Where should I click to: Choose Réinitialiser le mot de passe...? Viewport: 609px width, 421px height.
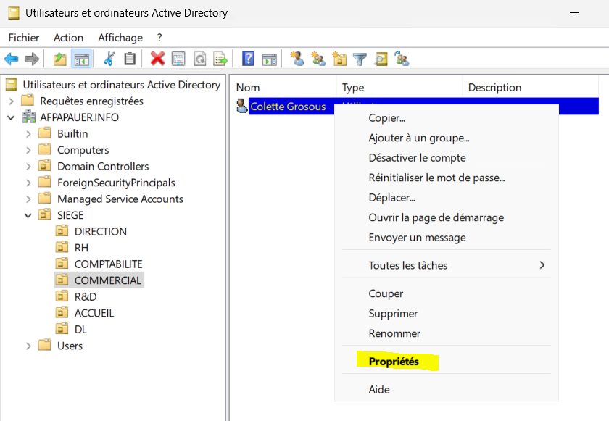[x=436, y=178]
